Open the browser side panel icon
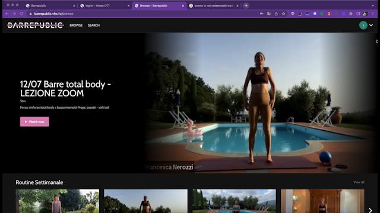The image size is (380, 213). pyautogui.click(x=358, y=14)
